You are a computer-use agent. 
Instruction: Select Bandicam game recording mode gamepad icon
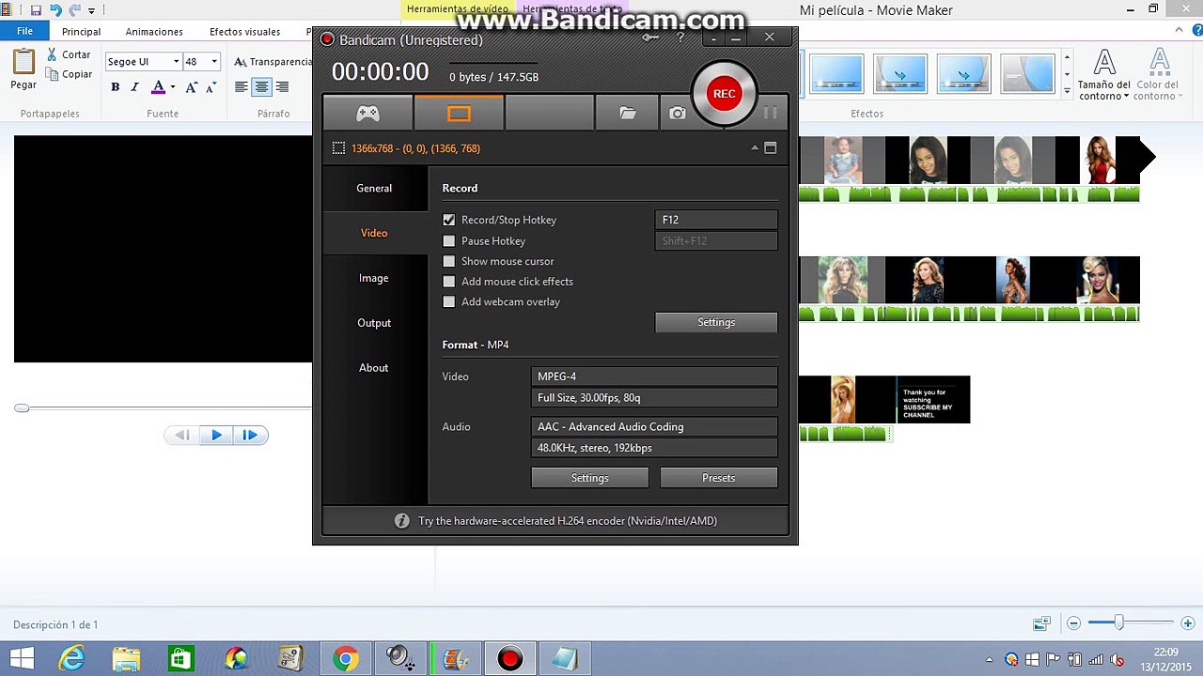point(367,114)
